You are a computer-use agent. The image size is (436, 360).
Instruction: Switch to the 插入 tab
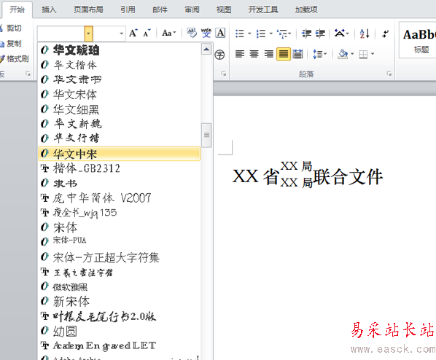pos(49,9)
